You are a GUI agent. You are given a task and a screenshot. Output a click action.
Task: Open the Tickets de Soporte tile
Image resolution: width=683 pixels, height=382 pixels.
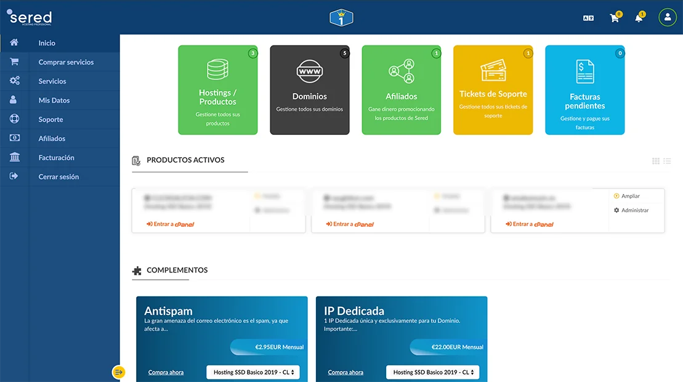493,90
